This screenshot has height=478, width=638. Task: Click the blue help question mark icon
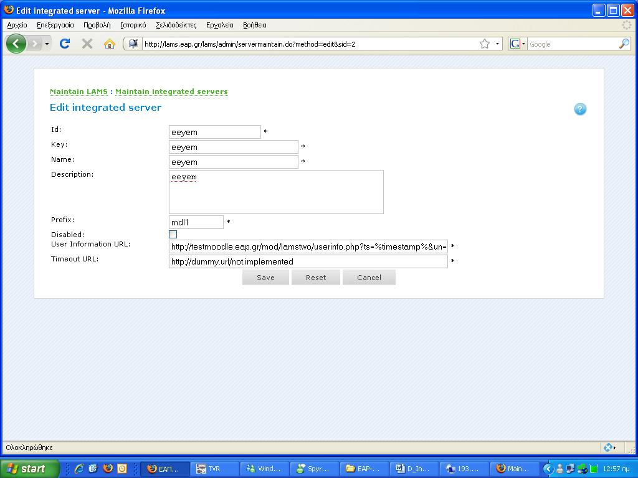point(580,110)
